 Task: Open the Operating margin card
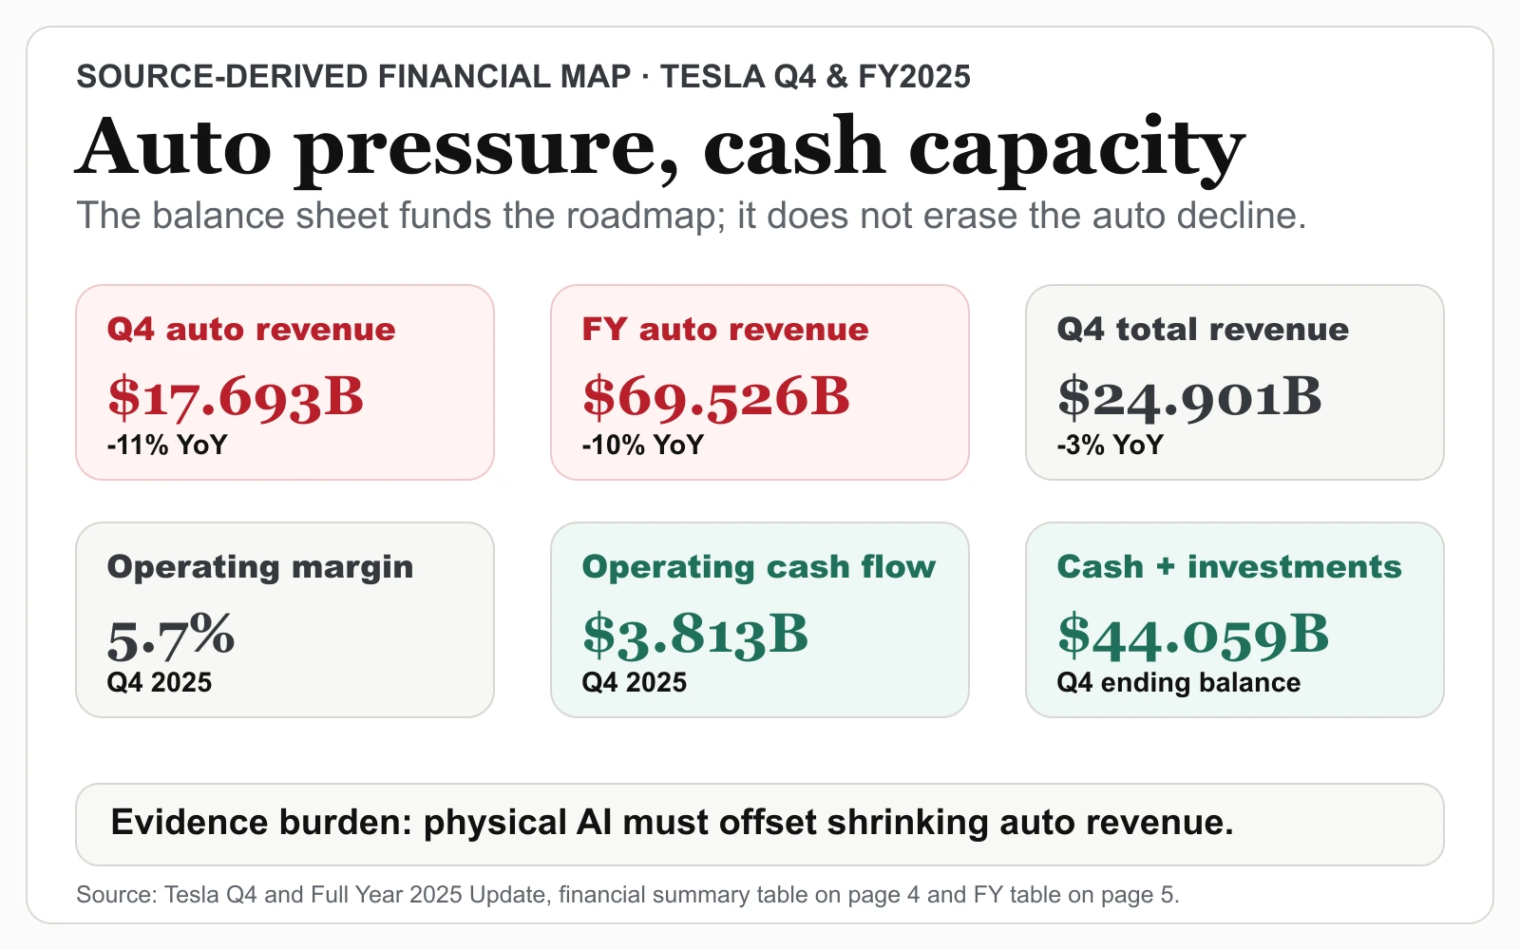coord(285,619)
